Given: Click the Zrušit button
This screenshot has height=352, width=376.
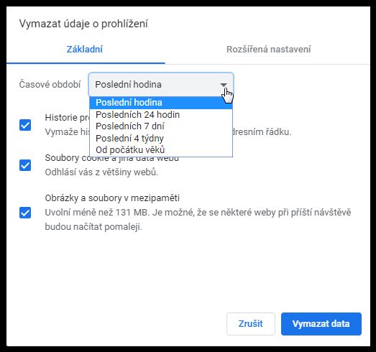Looking at the screenshot, I should (251, 324).
